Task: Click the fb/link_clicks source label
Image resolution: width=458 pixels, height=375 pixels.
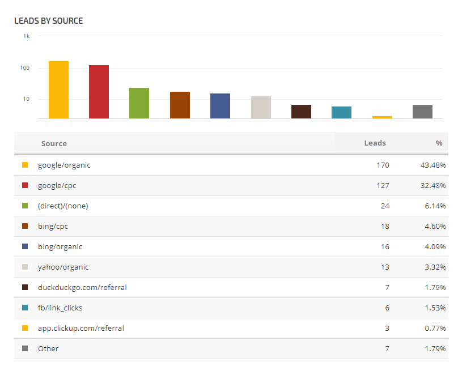Action: [x=60, y=308]
